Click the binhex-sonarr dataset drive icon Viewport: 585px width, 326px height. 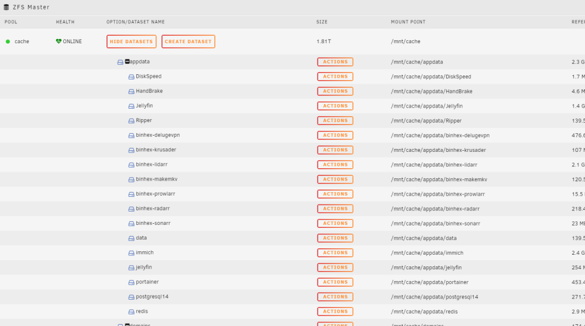[x=131, y=224]
